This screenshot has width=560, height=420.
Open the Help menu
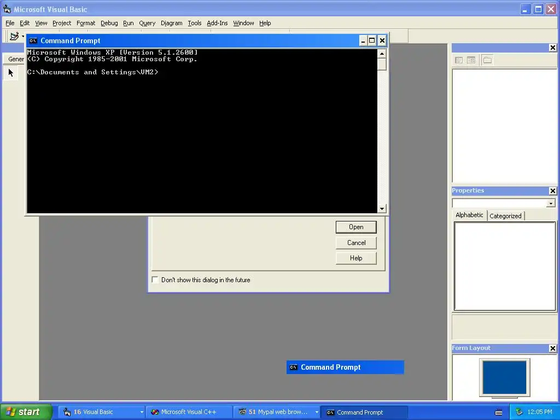265,23
